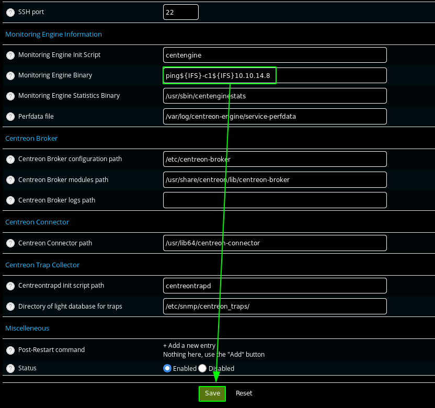This screenshot has height=408, width=435.
Task: Click help icon next to Post-Restart command
Action: coord(10,350)
